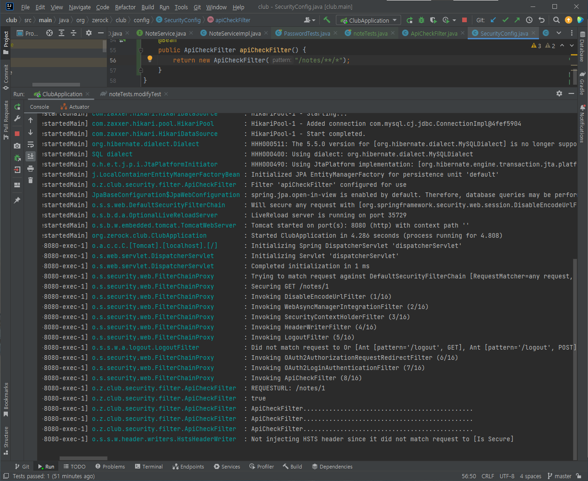Open the Git menu

[197, 7]
